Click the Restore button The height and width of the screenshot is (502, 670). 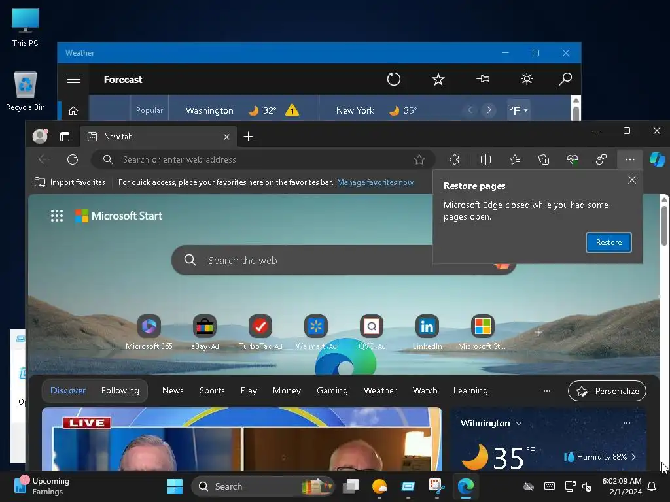[x=608, y=243]
